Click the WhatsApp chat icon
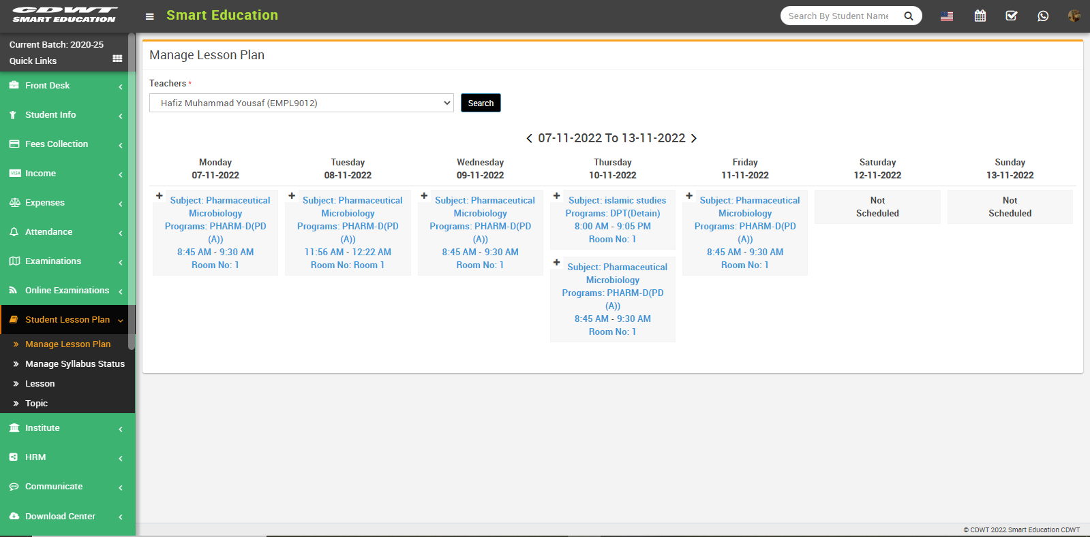 tap(1042, 16)
